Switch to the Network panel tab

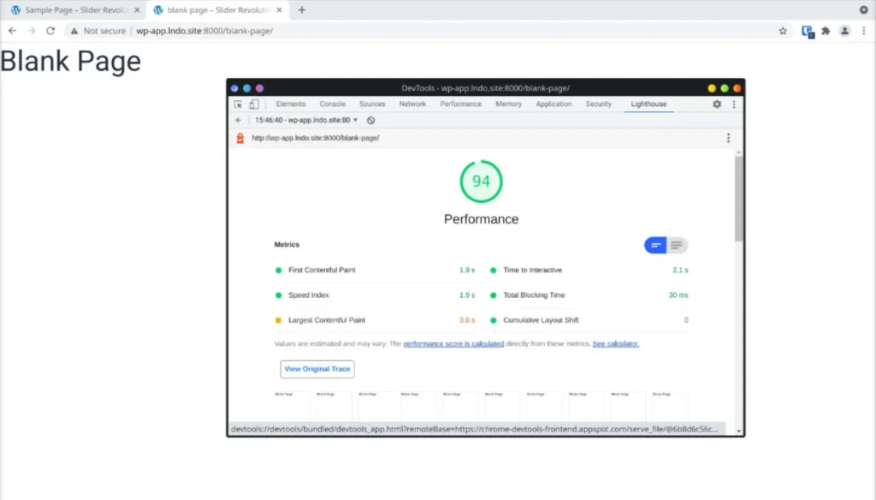412,104
